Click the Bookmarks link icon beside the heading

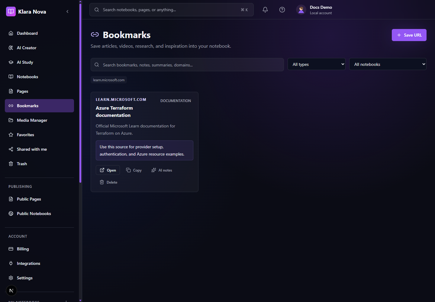95,35
